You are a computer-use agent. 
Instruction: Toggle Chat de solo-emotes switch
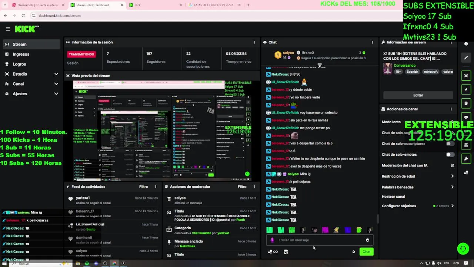tap(450, 155)
